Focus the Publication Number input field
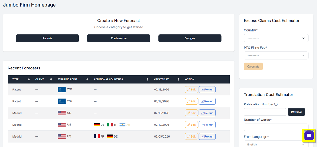The image size is (317, 147). pos(265,112)
